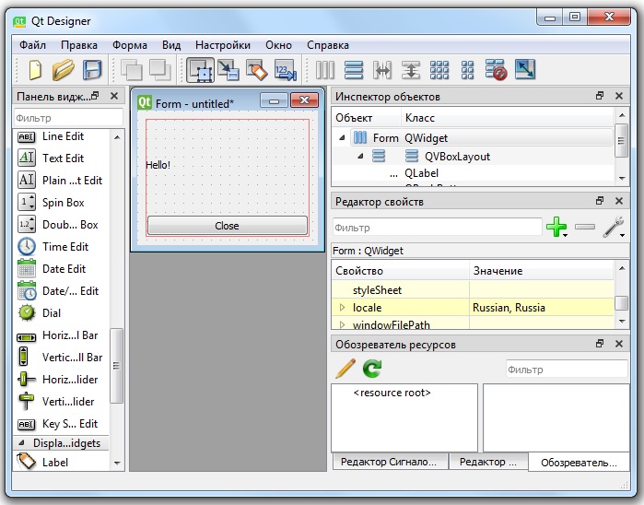
Task: Open the Файл menu
Action: 32,45
